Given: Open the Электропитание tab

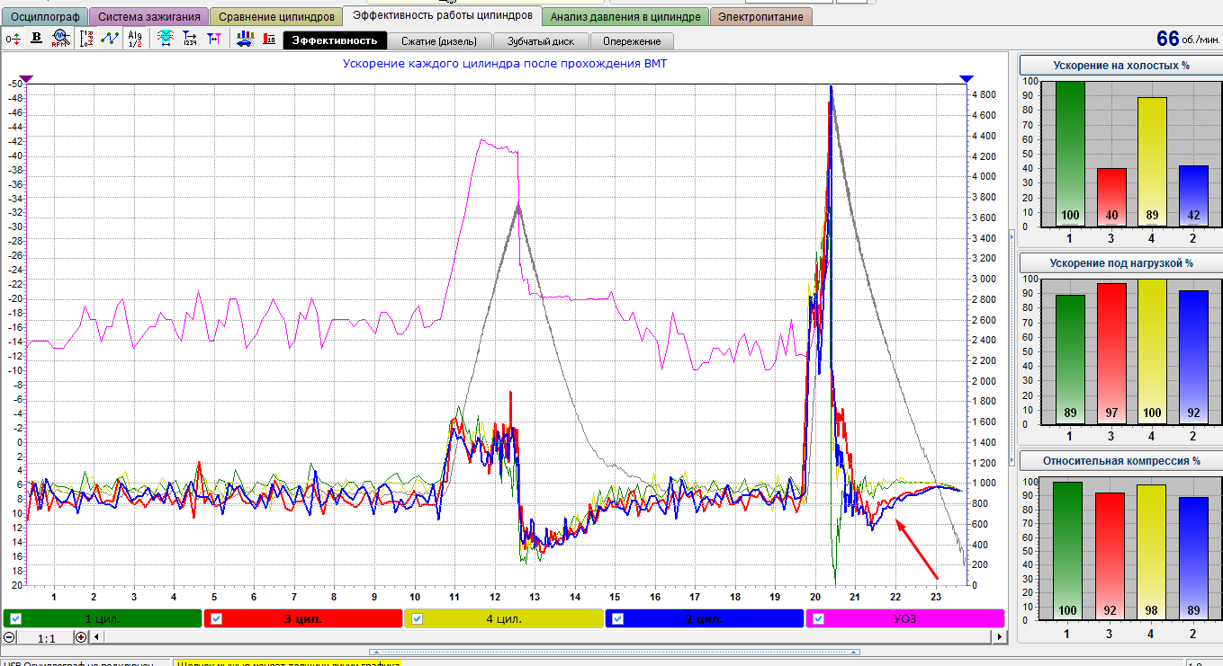Looking at the screenshot, I should coord(761,16).
